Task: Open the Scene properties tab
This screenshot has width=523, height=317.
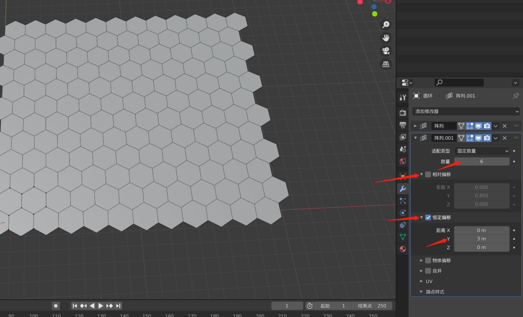Action: 403,149
